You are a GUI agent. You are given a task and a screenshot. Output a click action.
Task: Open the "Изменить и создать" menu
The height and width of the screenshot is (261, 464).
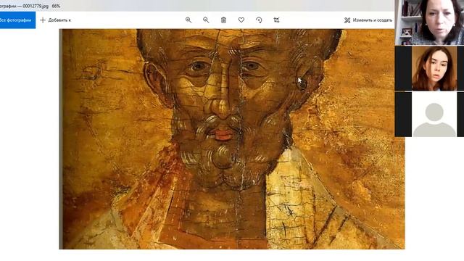[368, 20]
